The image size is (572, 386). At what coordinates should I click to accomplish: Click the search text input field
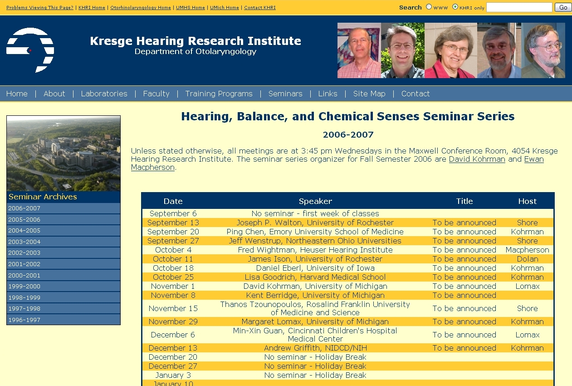(x=519, y=7)
